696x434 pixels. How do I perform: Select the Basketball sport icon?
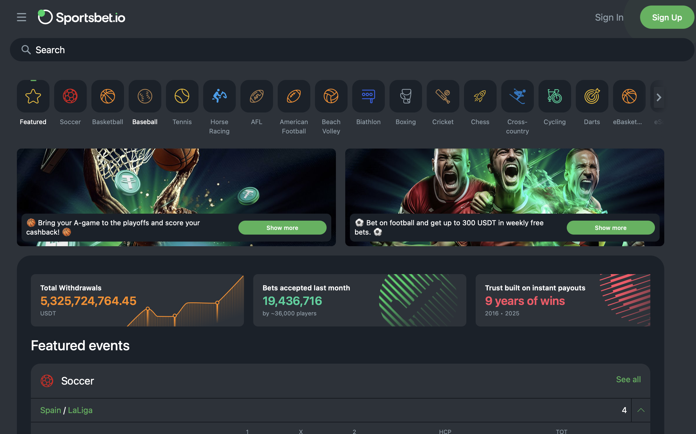pos(108,96)
